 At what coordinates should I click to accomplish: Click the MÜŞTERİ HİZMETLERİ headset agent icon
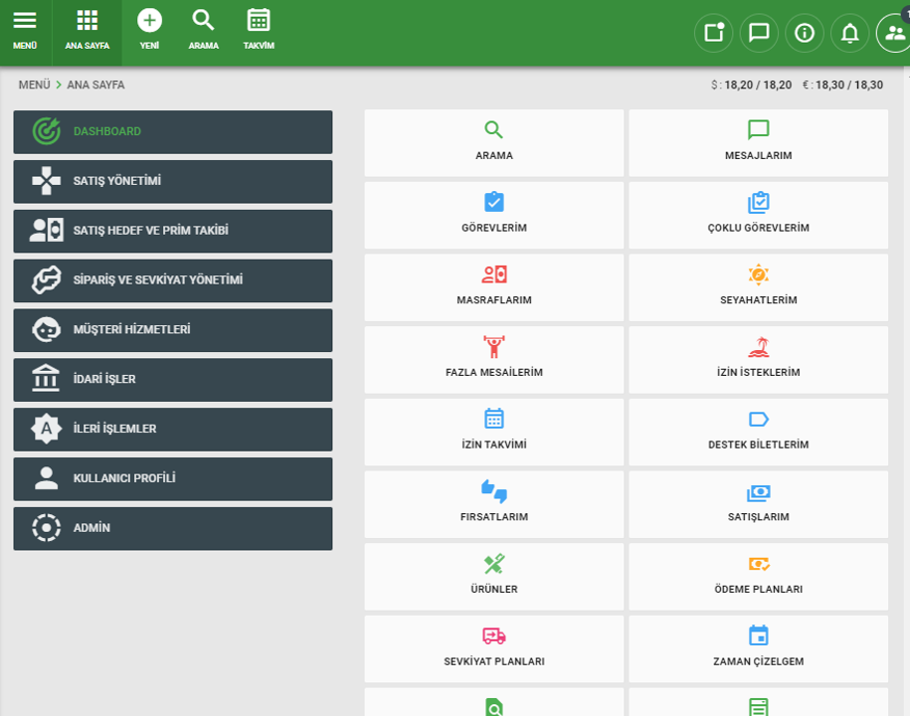point(47,329)
